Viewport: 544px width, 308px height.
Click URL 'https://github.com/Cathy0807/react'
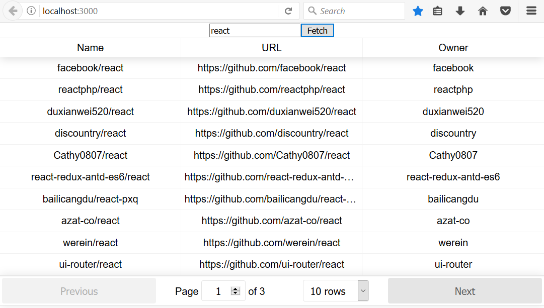[x=272, y=155]
